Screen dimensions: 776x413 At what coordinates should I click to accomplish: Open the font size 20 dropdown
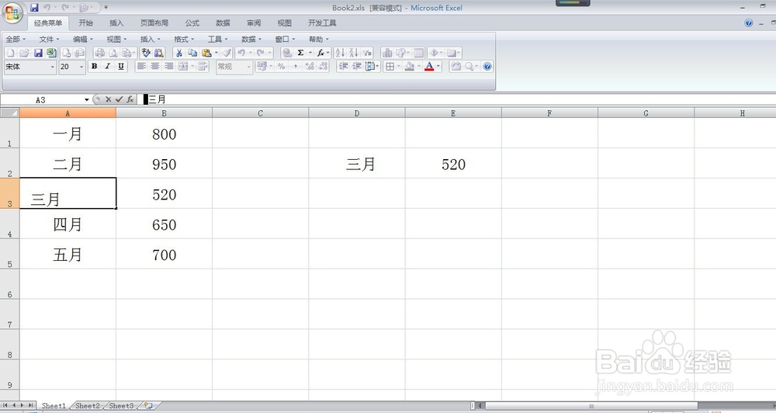[x=81, y=67]
